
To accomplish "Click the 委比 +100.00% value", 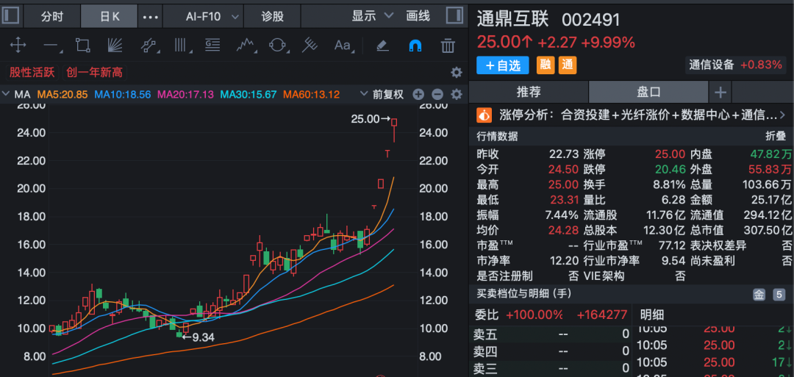I will [534, 315].
